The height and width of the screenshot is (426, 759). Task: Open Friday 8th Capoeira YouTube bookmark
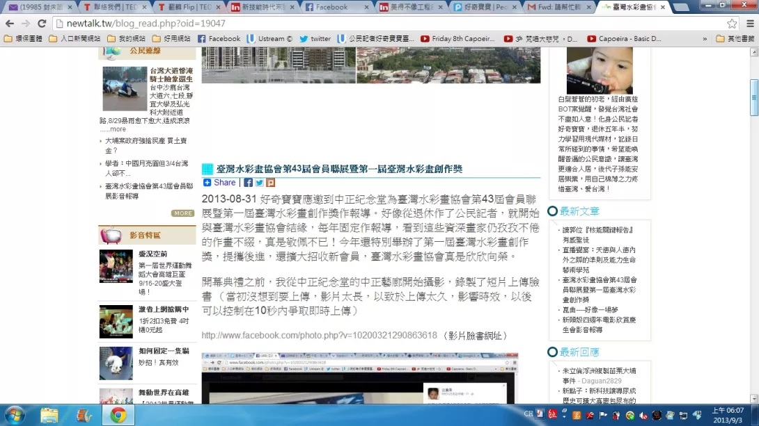tap(457, 39)
